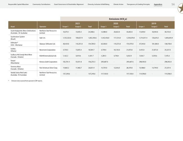Click operator KGHM International Ltd.
183x141 pixels.
tap(48, 56)
